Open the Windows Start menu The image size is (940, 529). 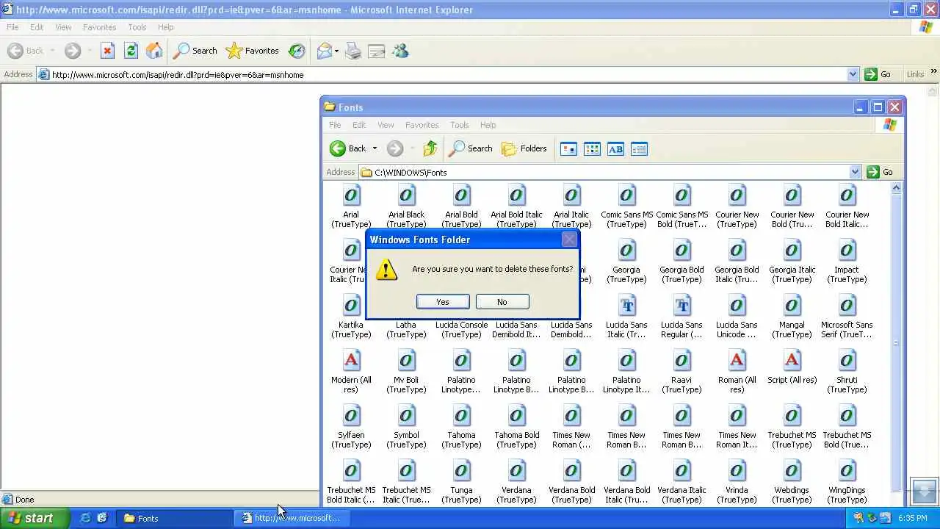tap(35, 518)
